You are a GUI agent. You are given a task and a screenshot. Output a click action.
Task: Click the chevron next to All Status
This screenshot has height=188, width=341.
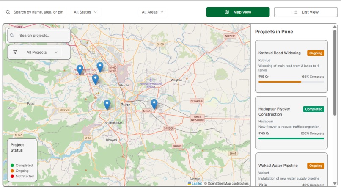tap(95, 12)
